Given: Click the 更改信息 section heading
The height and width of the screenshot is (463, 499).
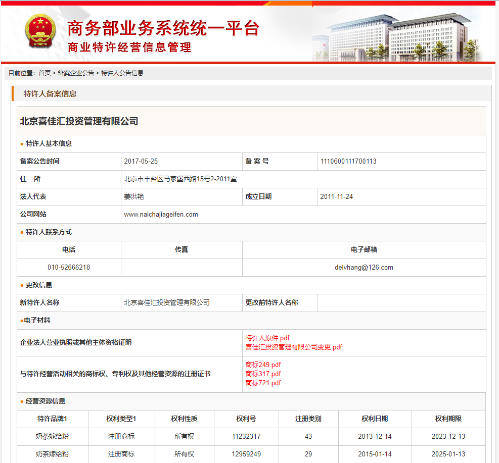Looking at the screenshot, I should 39,285.
